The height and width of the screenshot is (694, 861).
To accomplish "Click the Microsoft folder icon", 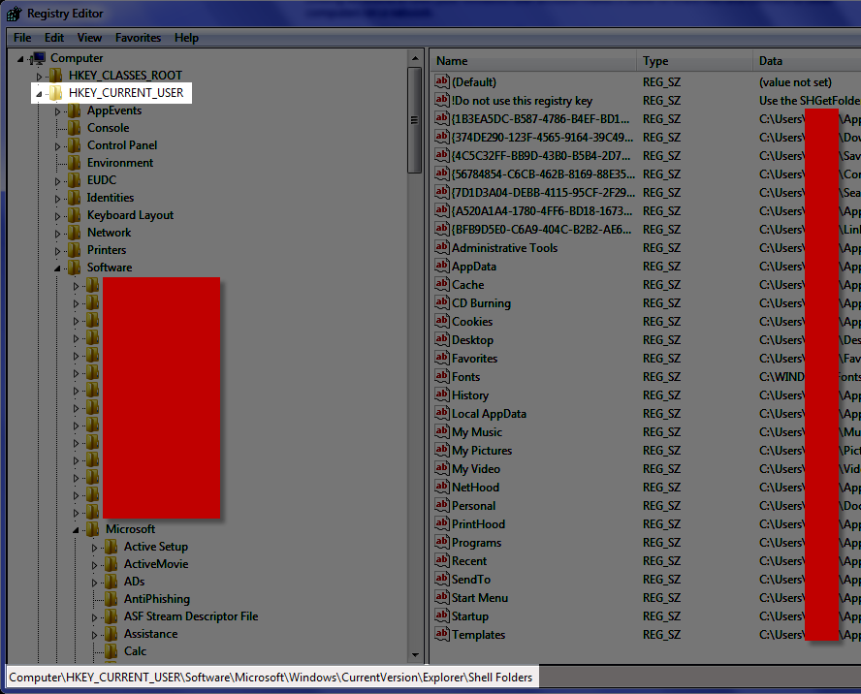I will pyautogui.click(x=93, y=529).
